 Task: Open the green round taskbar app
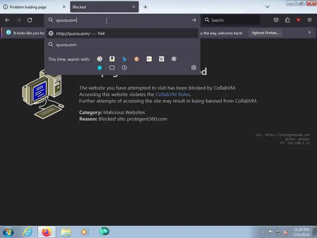(x=104, y=231)
